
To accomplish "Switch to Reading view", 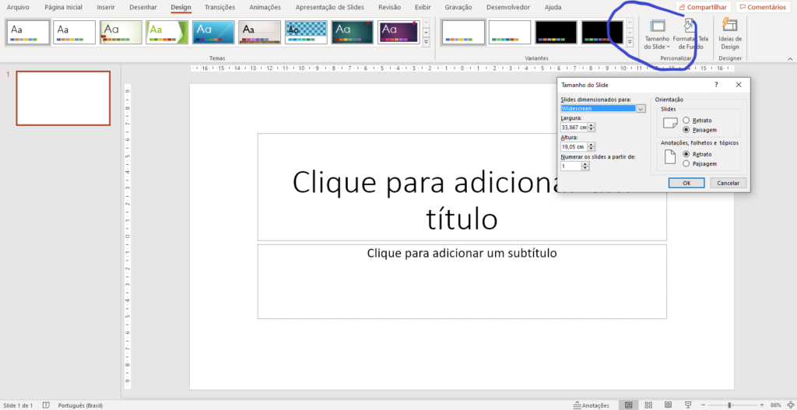I will click(669, 405).
